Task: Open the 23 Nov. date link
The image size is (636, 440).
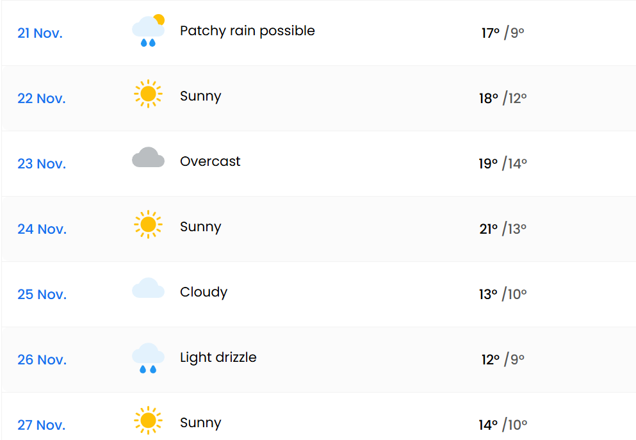Action: click(x=42, y=164)
